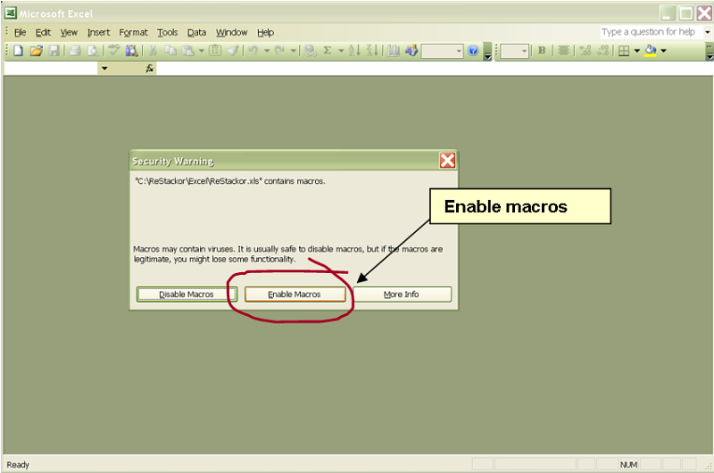Click the Print Preview icon
The height and width of the screenshot is (473, 714).
pyautogui.click(x=93, y=51)
